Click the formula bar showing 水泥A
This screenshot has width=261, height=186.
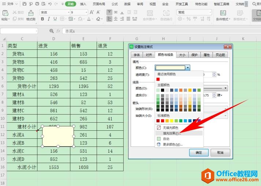pos(161,31)
